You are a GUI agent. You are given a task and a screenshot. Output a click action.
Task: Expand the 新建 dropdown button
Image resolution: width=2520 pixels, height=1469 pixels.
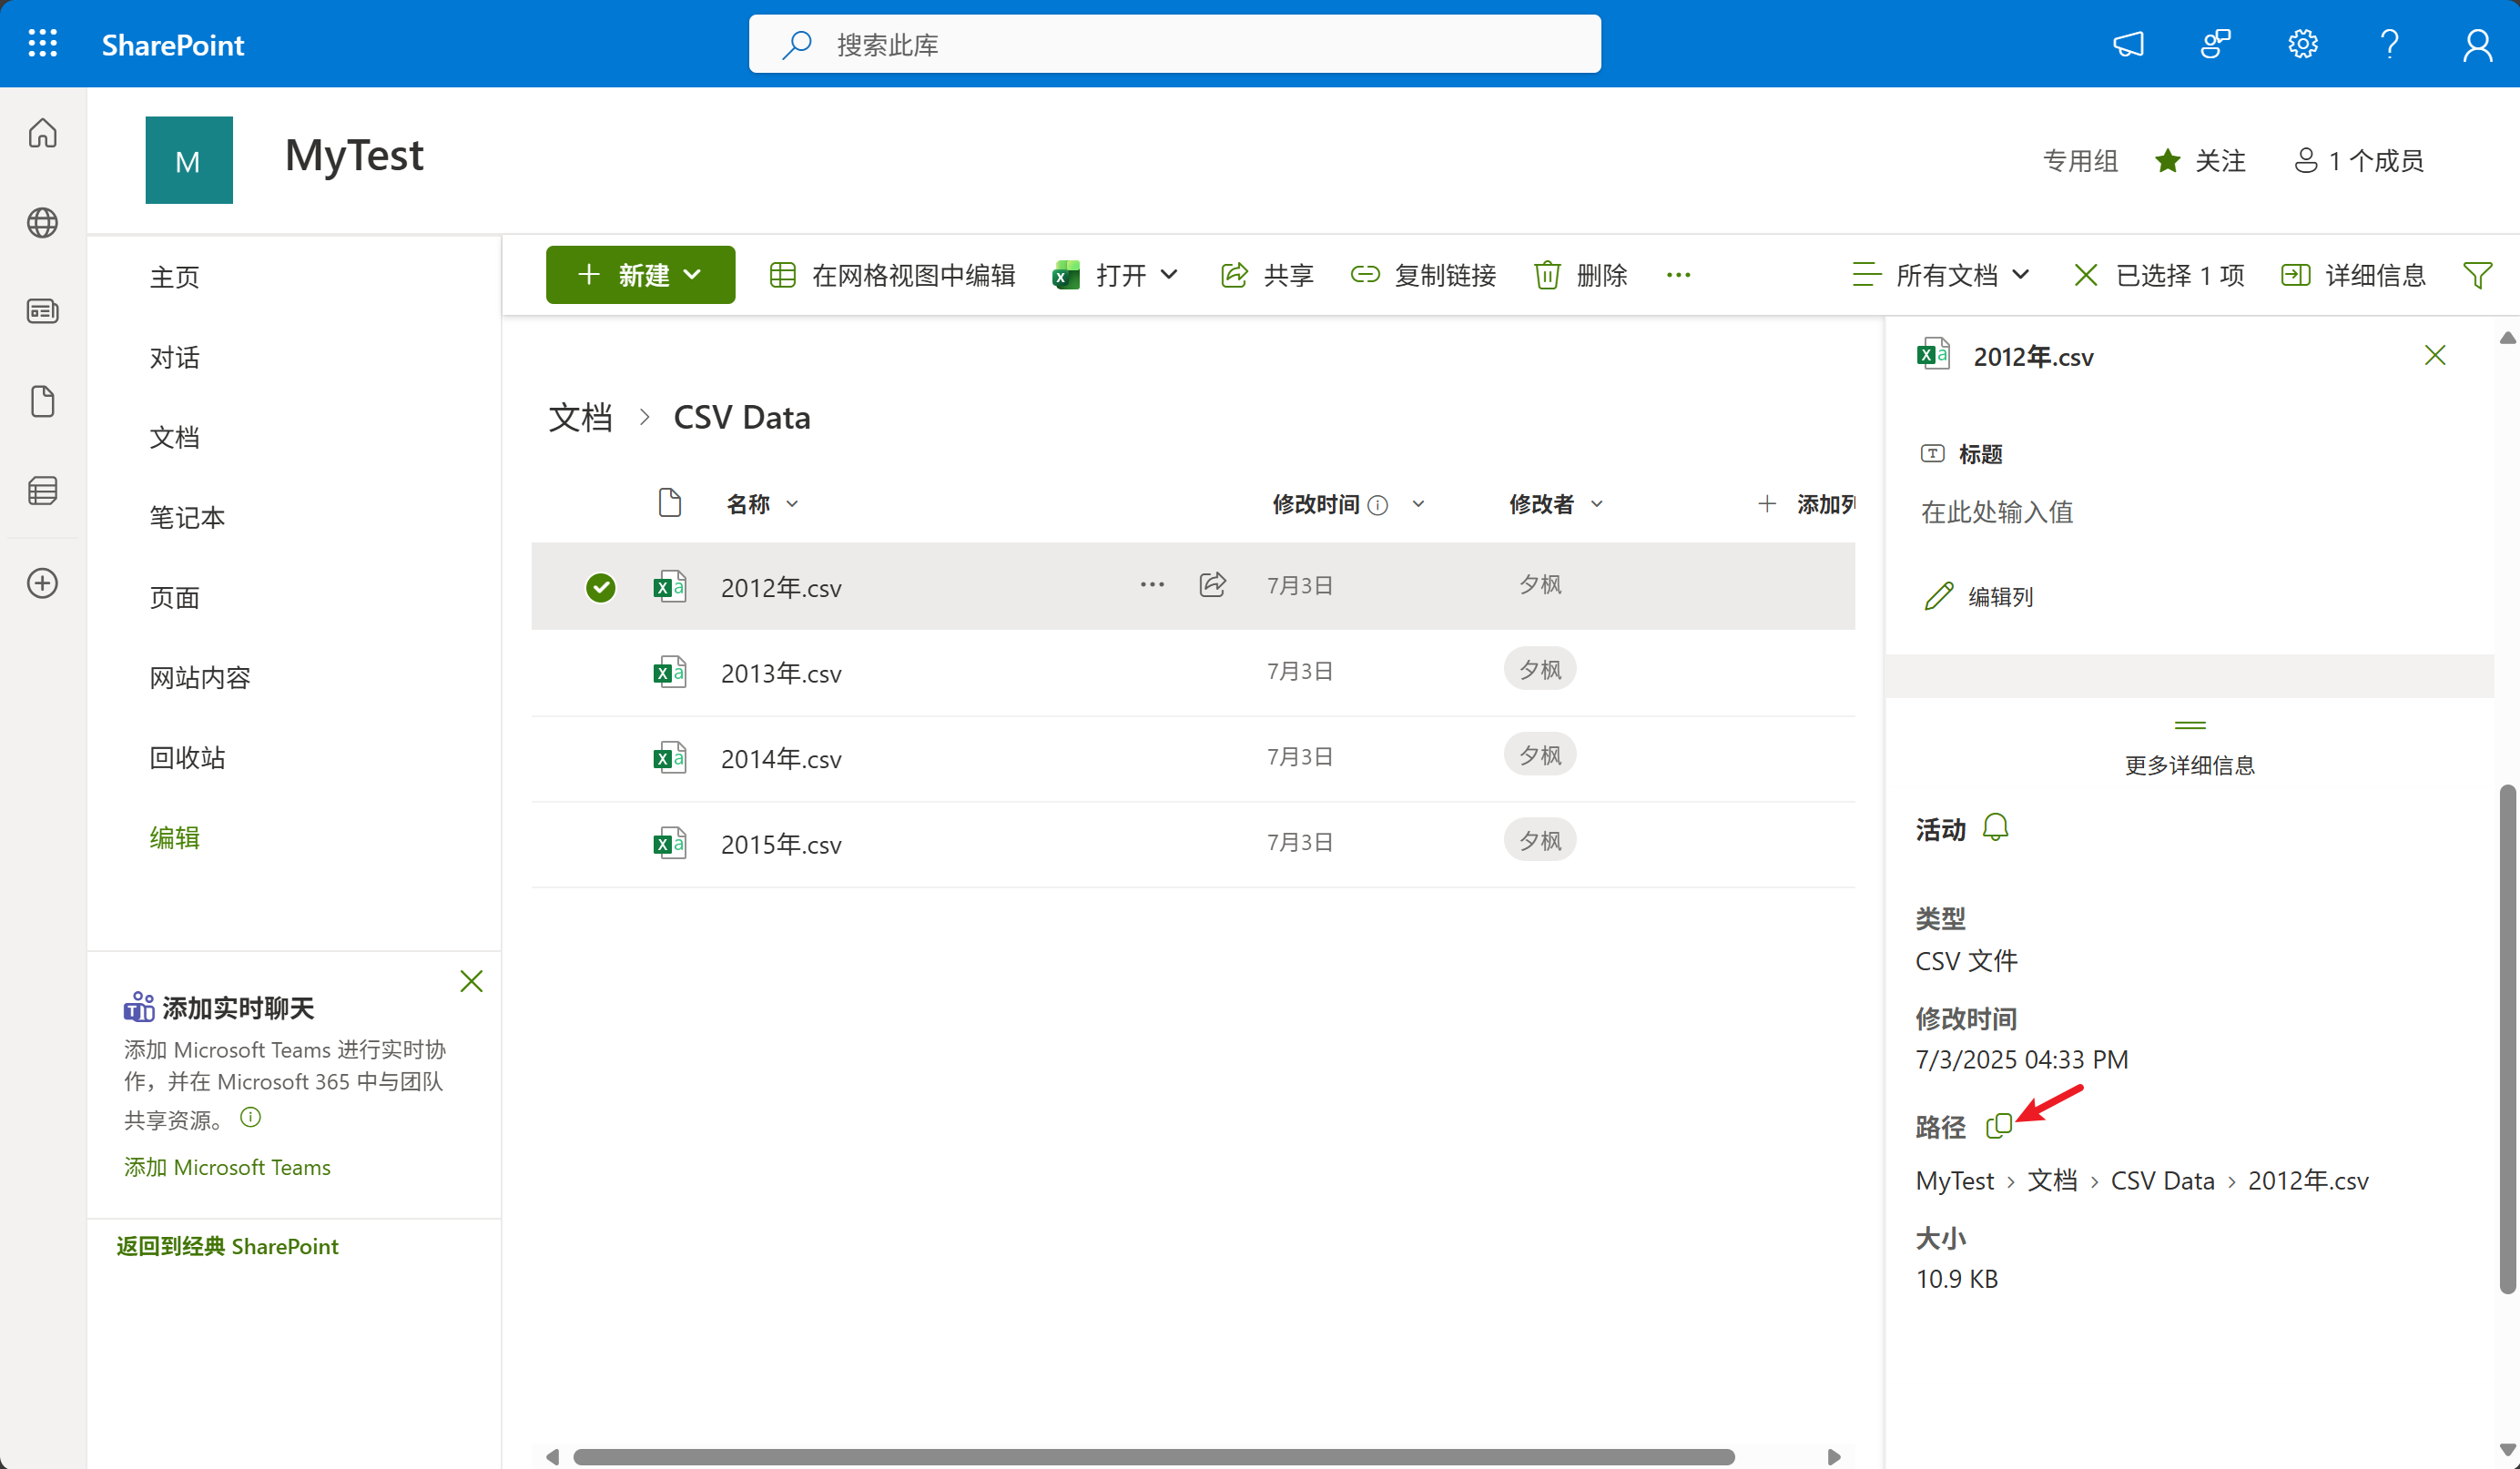640,275
